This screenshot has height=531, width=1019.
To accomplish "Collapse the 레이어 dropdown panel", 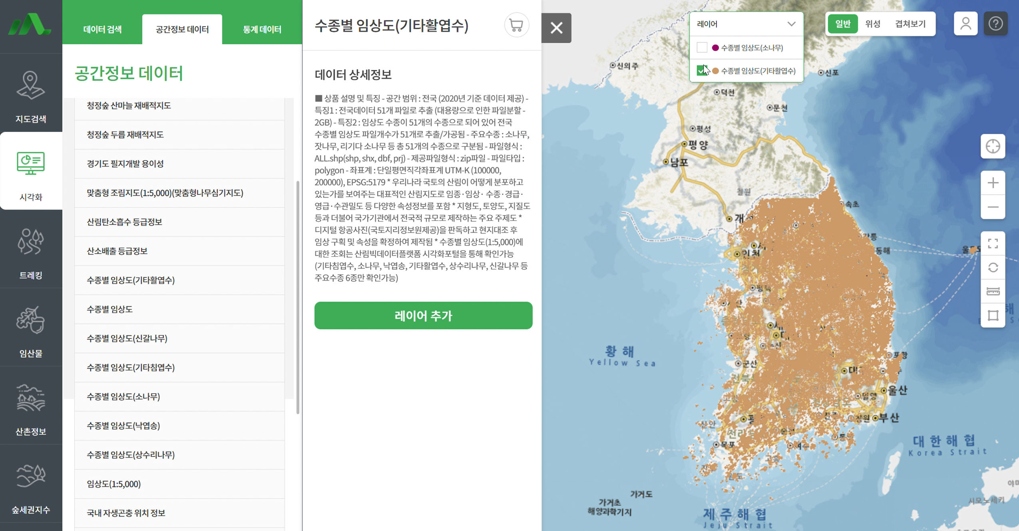I will 791,24.
